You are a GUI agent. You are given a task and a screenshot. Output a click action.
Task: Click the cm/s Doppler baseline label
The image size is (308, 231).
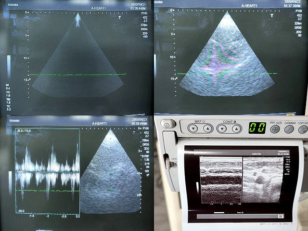tap(20, 172)
